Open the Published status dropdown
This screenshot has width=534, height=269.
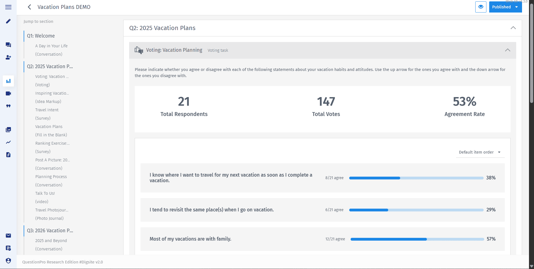(517, 7)
